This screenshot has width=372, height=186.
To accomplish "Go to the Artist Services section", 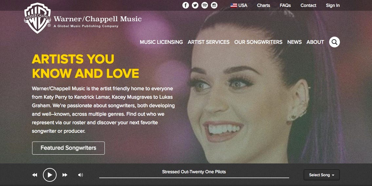I will (x=209, y=42).
